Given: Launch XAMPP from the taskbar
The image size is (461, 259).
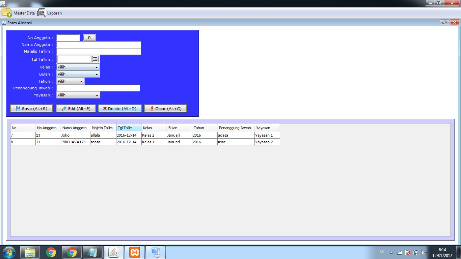Looking at the screenshot, I should click(134, 252).
